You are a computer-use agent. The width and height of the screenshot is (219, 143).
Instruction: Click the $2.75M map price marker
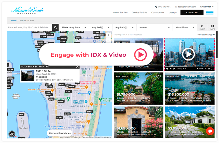tap(59, 118)
